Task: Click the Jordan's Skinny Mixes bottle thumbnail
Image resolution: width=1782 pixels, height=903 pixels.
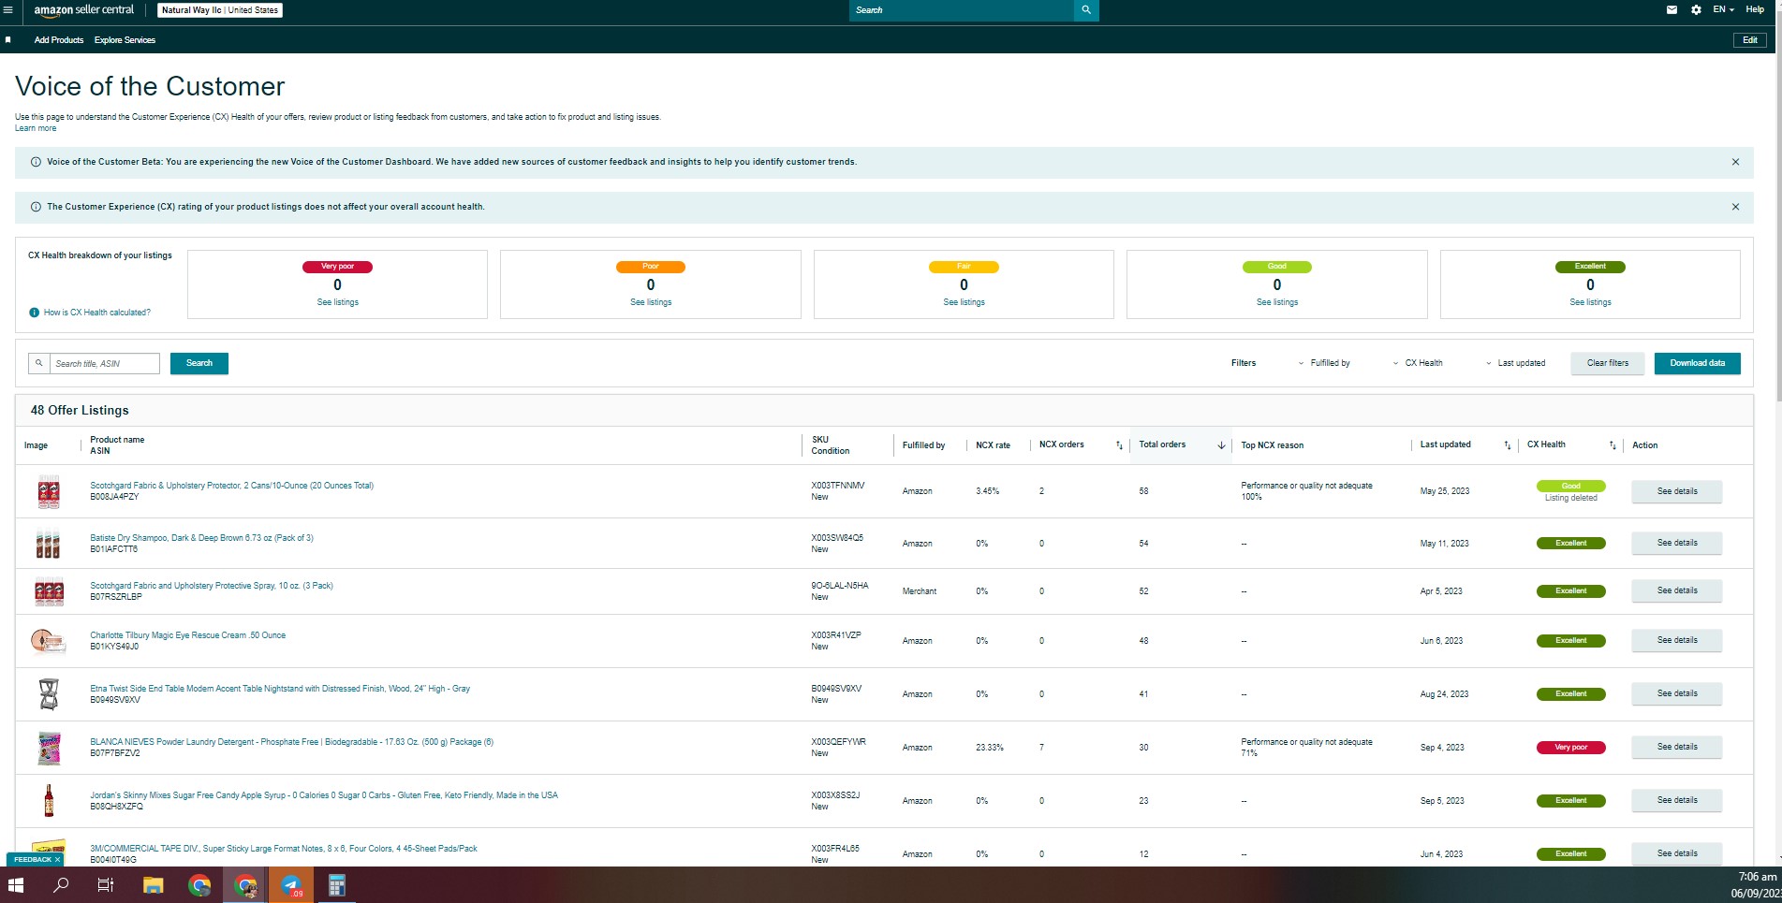Action: tap(49, 801)
